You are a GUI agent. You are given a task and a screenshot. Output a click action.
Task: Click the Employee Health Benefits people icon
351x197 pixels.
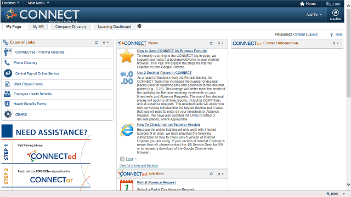[7, 94]
